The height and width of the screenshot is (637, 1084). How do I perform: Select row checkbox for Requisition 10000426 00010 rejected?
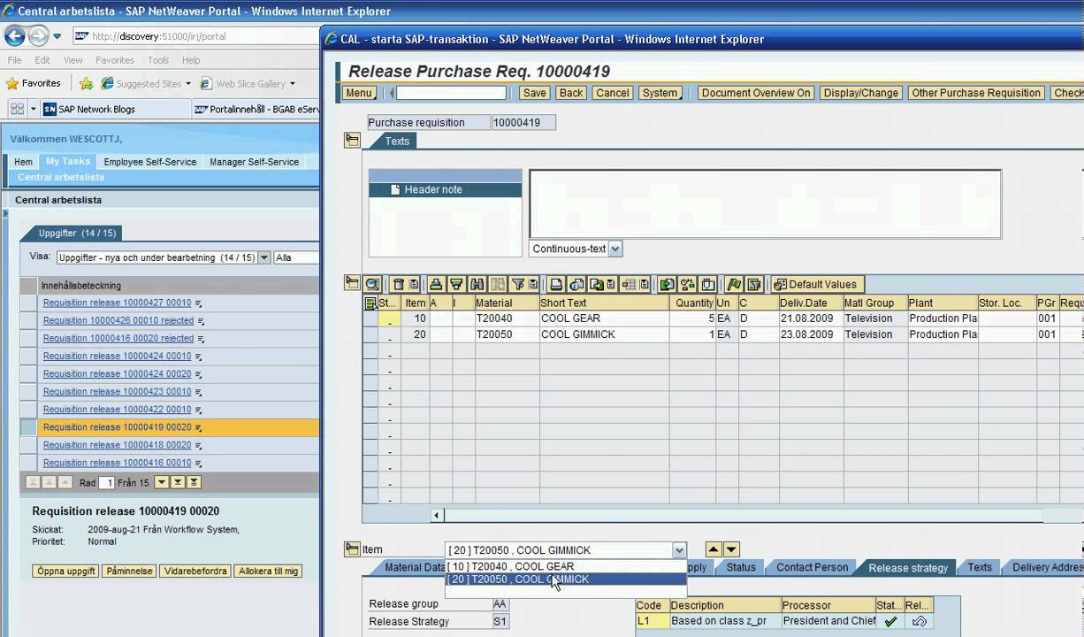[x=28, y=320]
